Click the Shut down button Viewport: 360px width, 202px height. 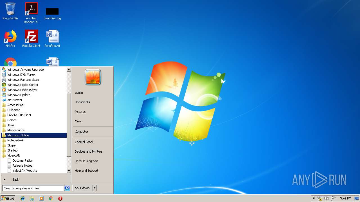point(82,188)
